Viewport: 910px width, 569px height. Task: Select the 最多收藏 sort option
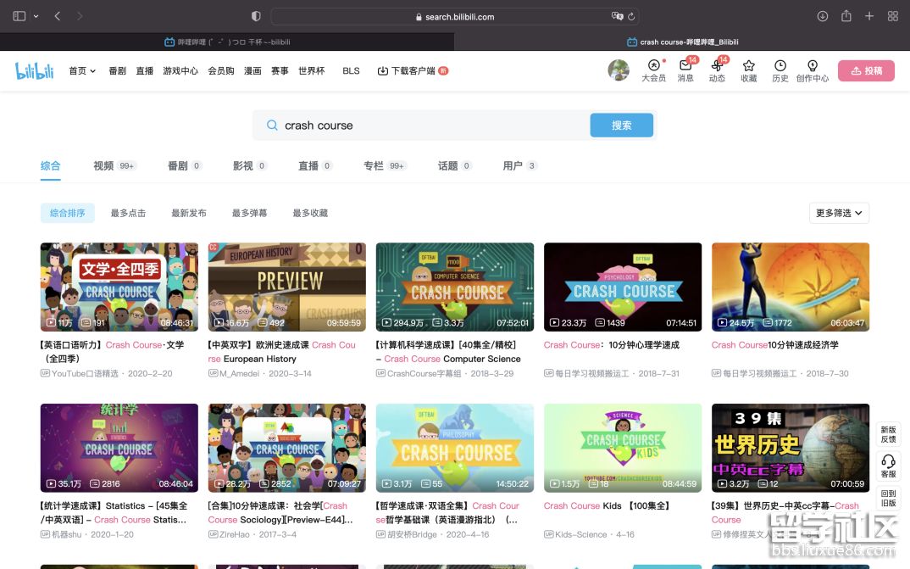[310, 213]
